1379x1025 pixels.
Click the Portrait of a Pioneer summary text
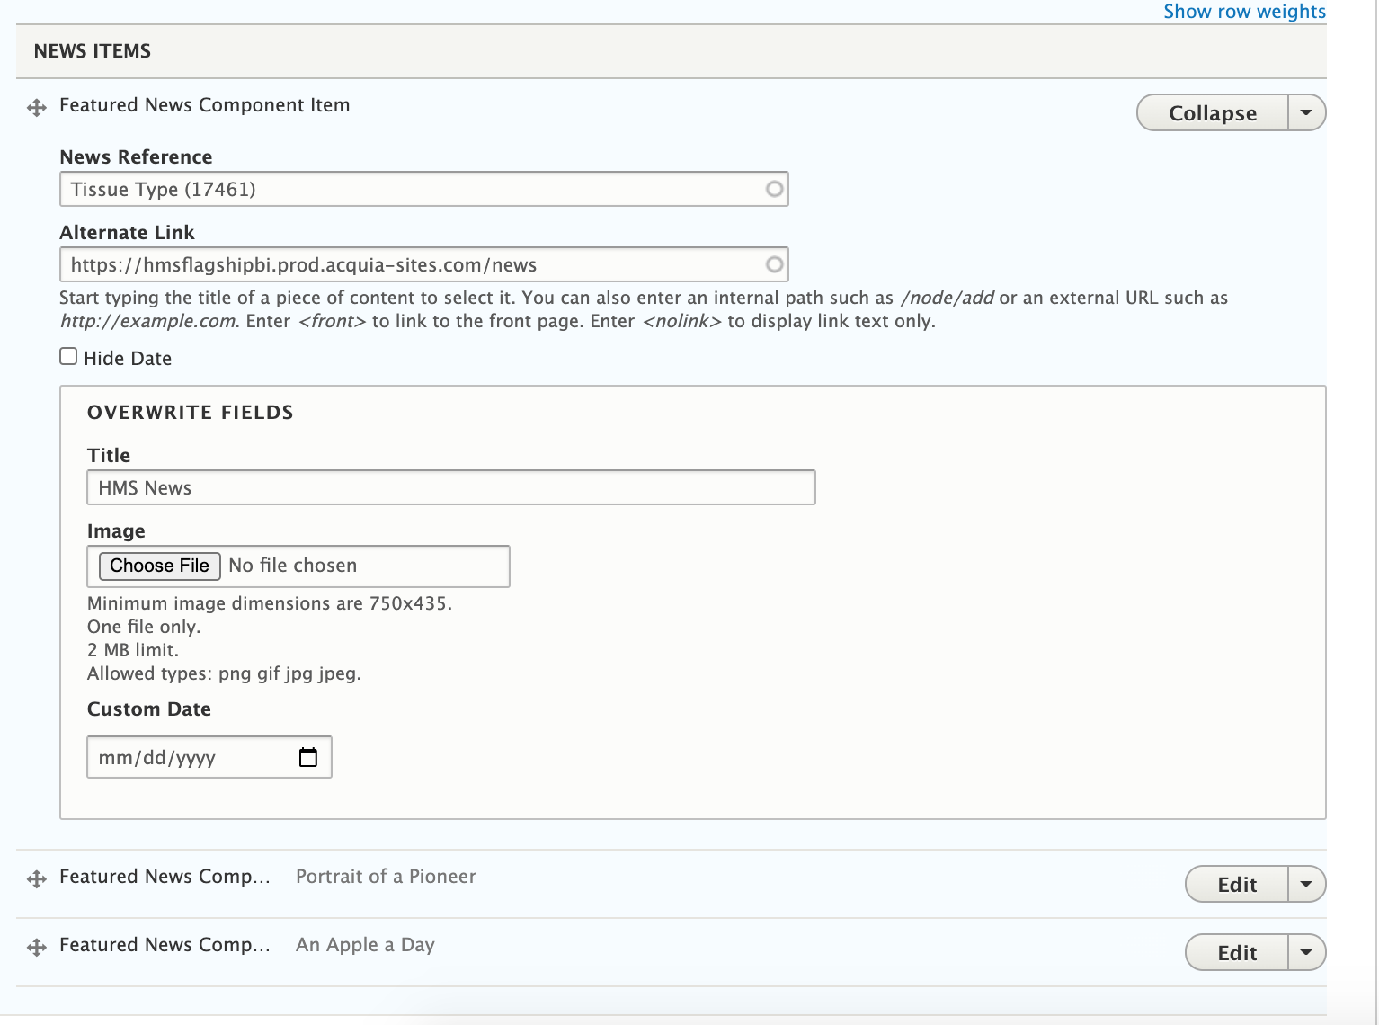[x=386, y=877]
